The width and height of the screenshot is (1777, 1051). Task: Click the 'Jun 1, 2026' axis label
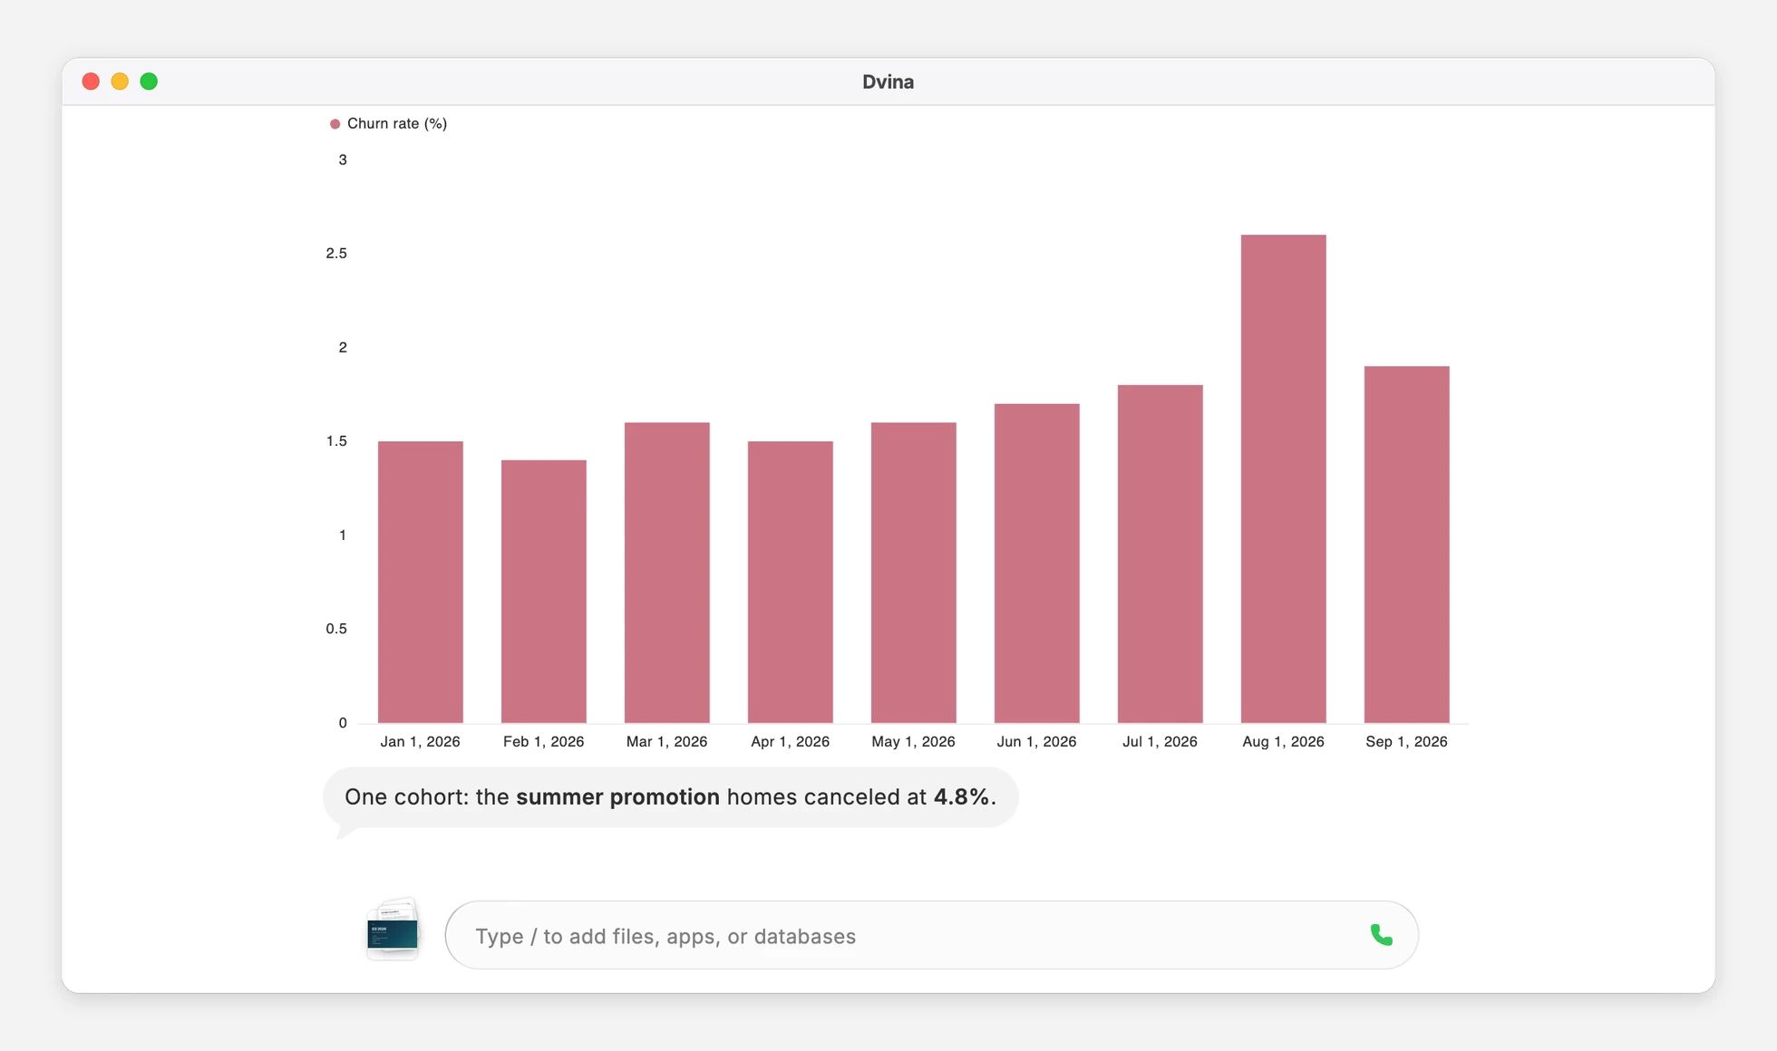pyautogui.click(x=1037, y=741)
